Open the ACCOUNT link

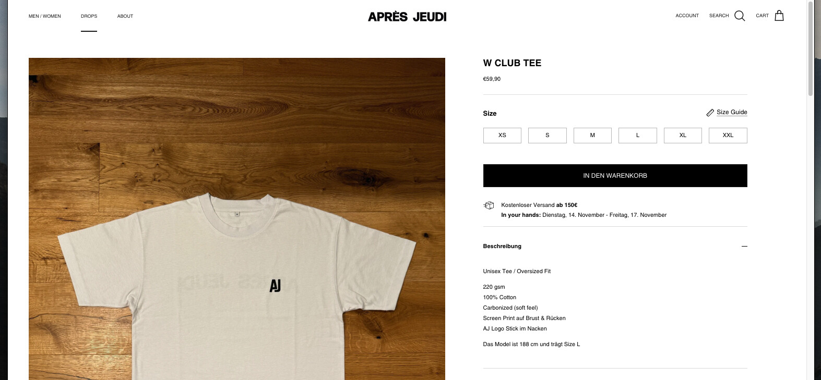(x=687, y=16)
